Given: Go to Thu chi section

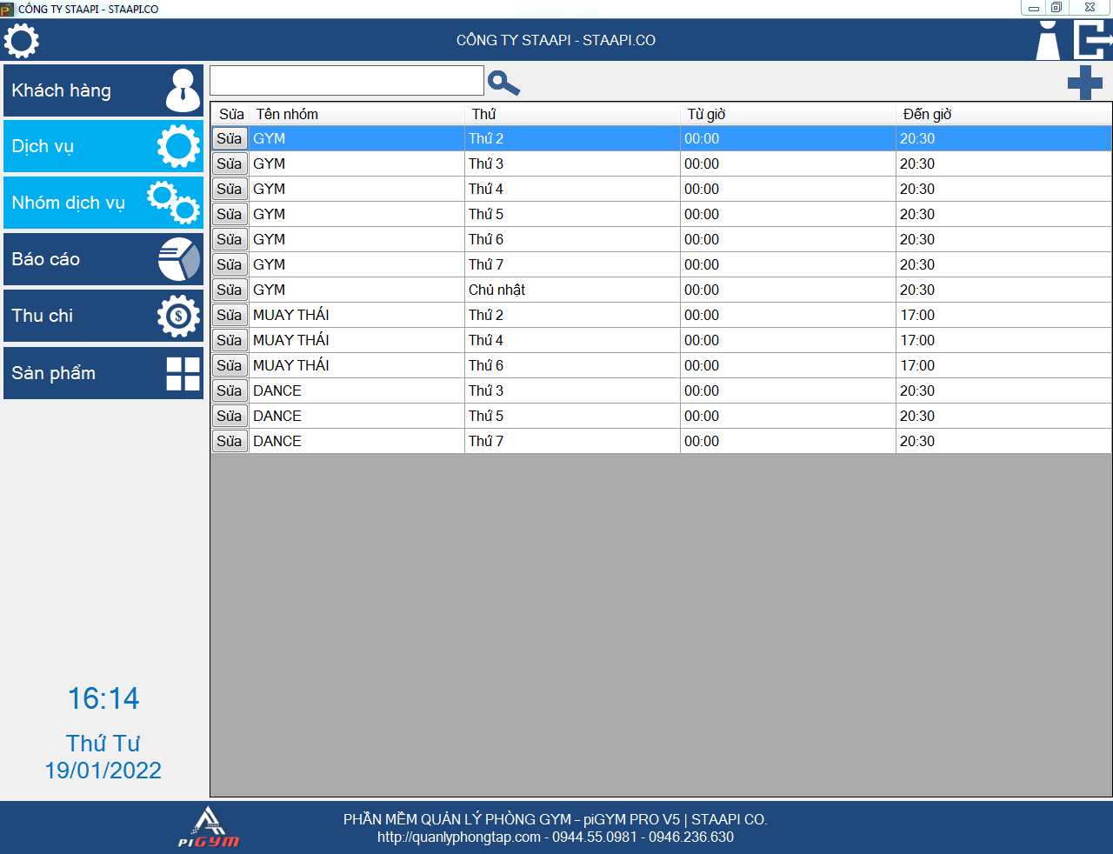Looking at the screenshot, I should click(x=103, y=316).
